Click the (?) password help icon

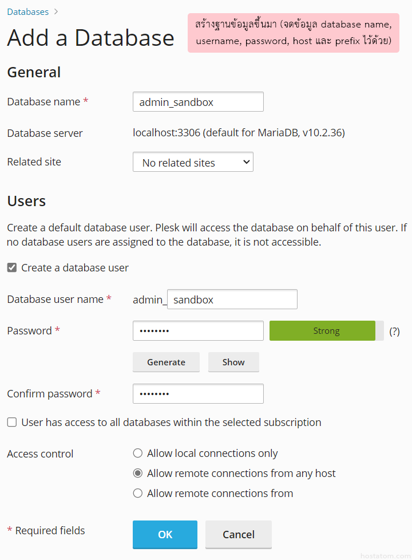(x=394, y=331)
